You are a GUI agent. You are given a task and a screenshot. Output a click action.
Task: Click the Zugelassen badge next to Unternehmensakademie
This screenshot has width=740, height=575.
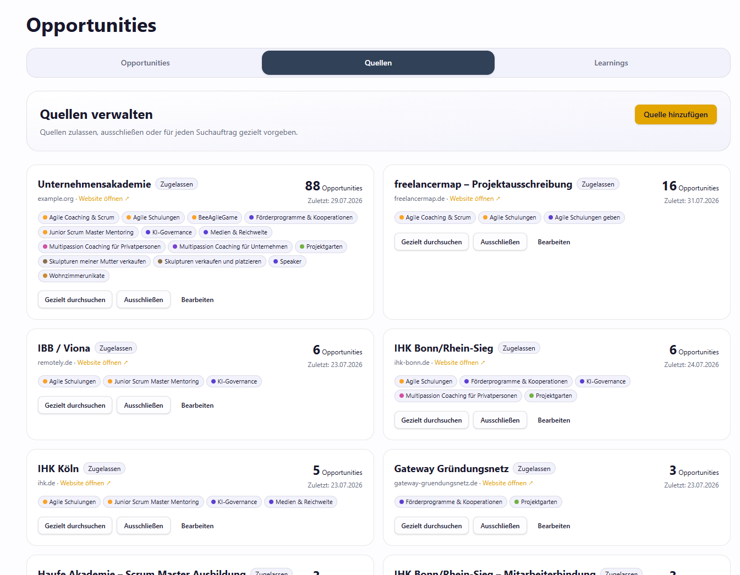pyautogui.click(x=177, y=184)
